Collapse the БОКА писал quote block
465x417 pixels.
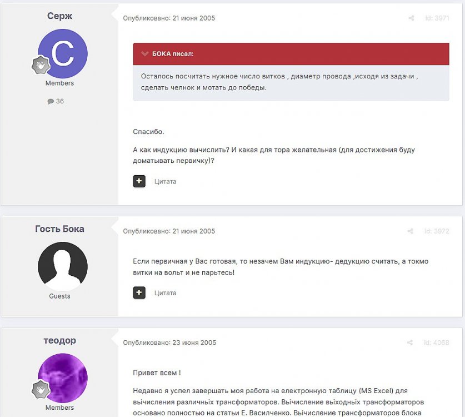[145, 54]
